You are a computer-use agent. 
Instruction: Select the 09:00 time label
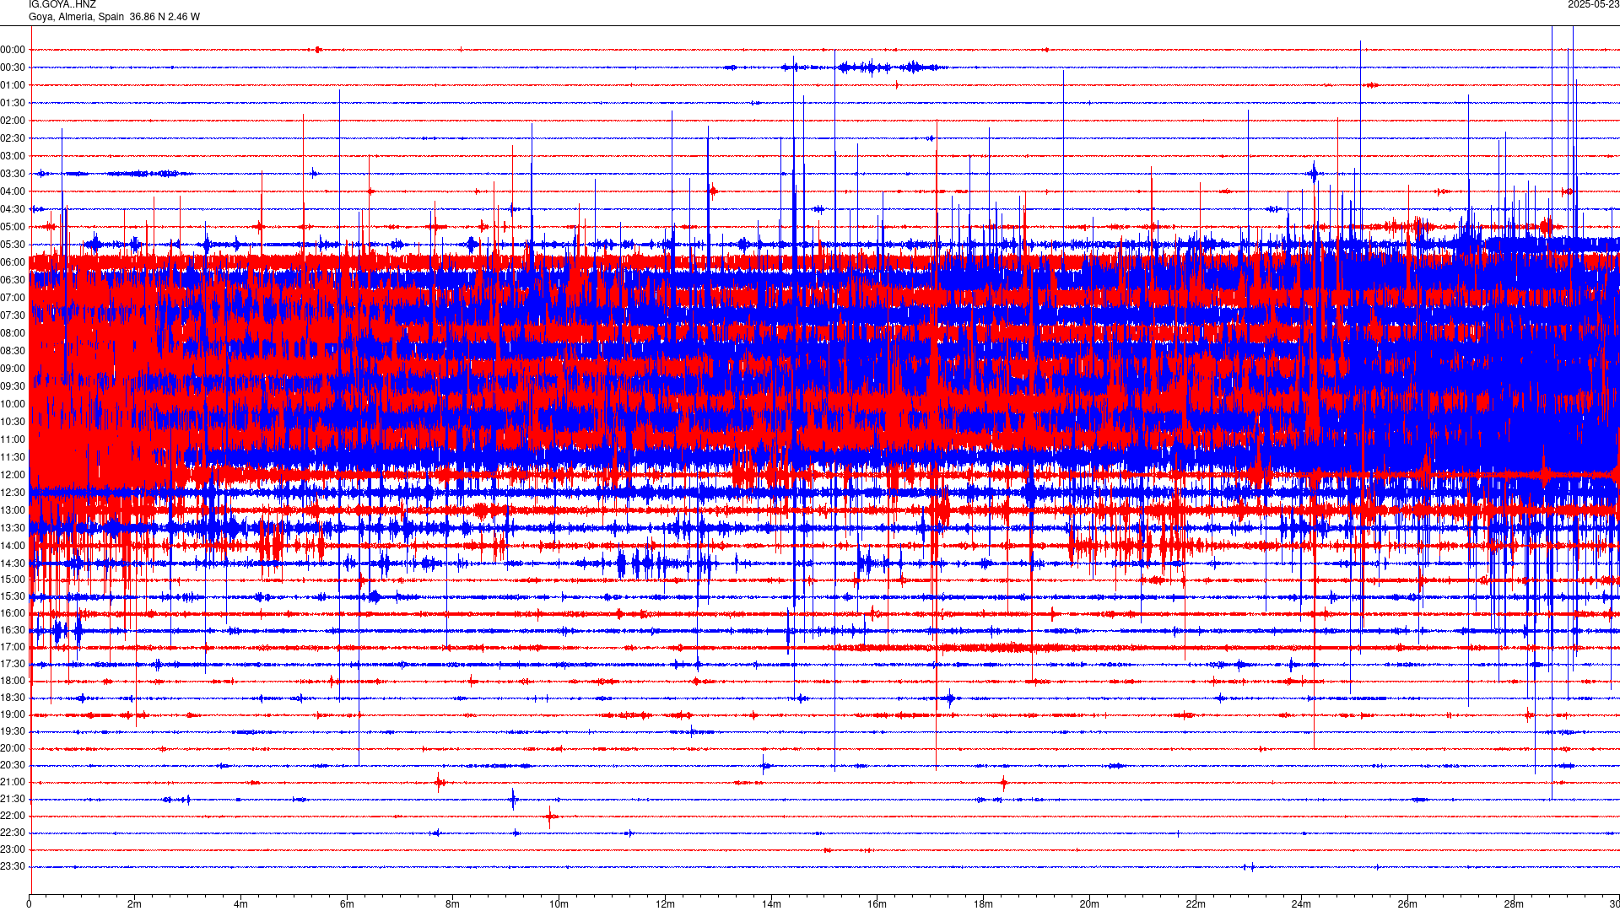(13, 369)
